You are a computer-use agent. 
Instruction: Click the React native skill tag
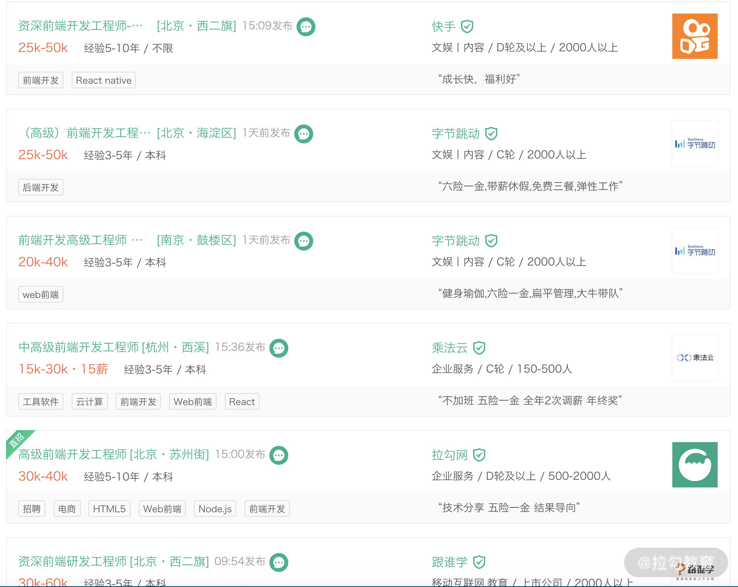[x=103, y=80]
